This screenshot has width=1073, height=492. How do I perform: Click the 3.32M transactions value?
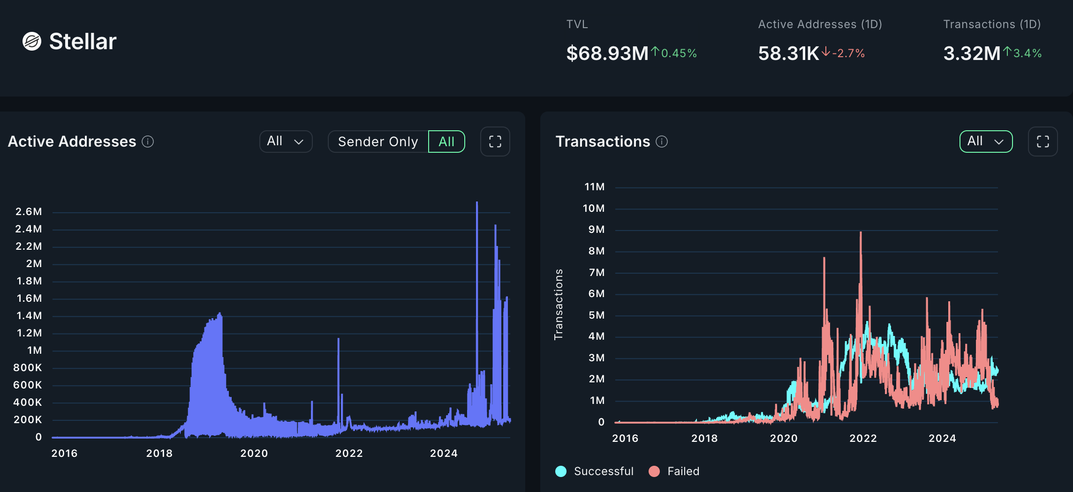tap(972, 53)
